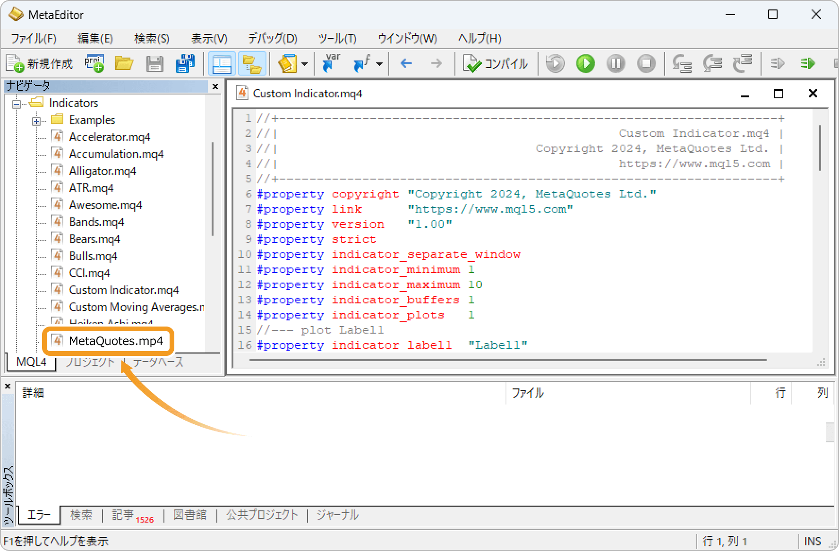Open the functions list dropdown arrow
This screenshot has height=551, width=839.
379,64
